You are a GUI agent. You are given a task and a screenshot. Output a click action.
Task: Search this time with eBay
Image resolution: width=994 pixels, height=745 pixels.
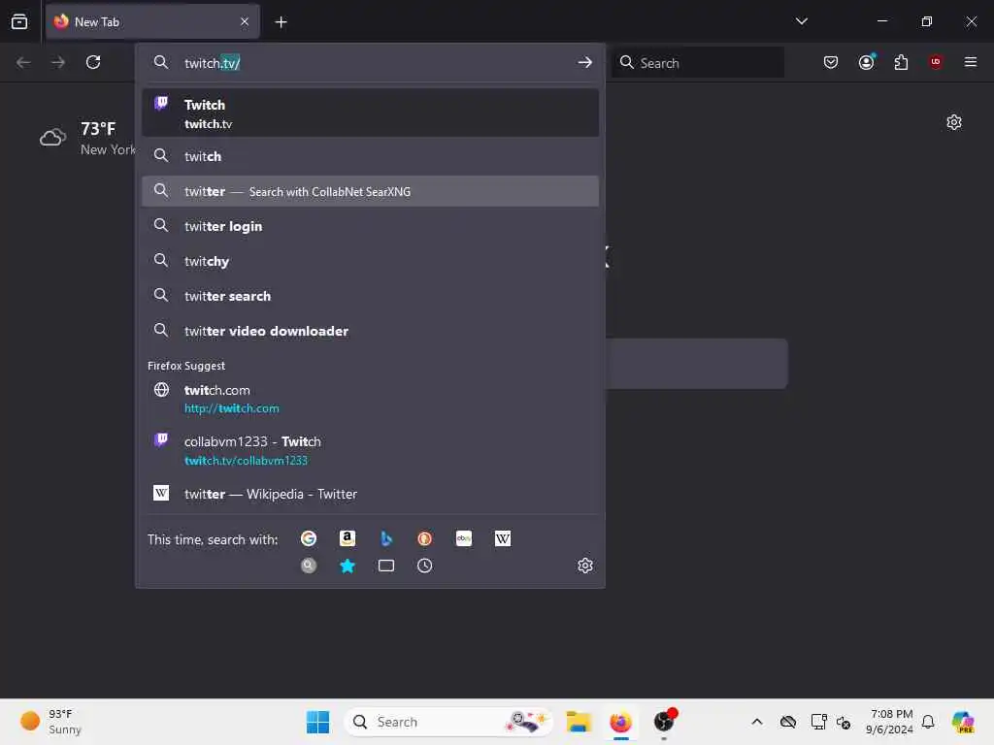464,538
